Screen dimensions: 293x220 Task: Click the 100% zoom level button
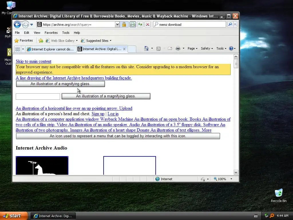click(x=220, y=179)
